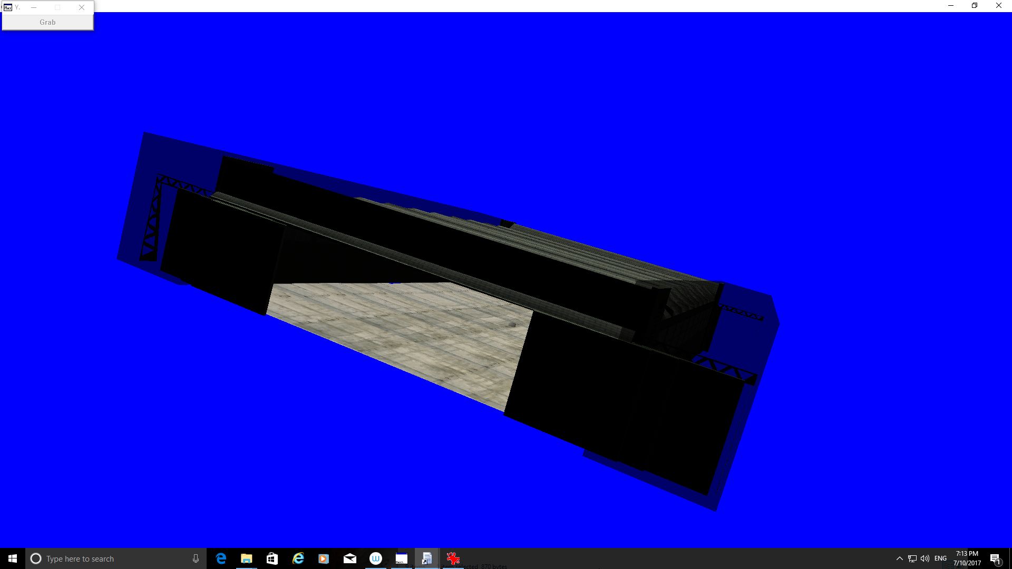Image resolution: width=1012 pixels, height=569 pixels.
Task: Open the media player taskbar icon
Action: tap(324, 558)
